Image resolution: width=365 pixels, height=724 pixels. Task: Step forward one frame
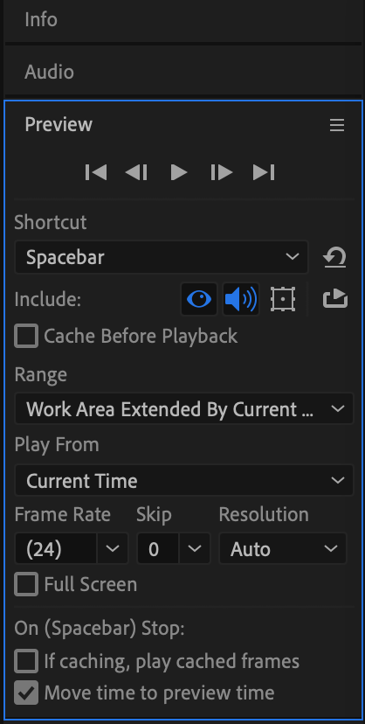pyautogui.click(x=221, y=172)
